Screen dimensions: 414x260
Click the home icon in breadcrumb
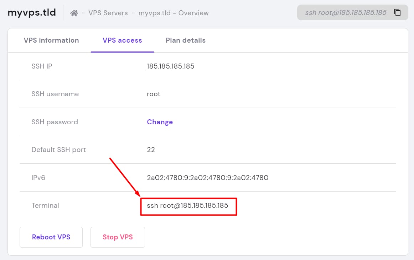tap(74, 13)
